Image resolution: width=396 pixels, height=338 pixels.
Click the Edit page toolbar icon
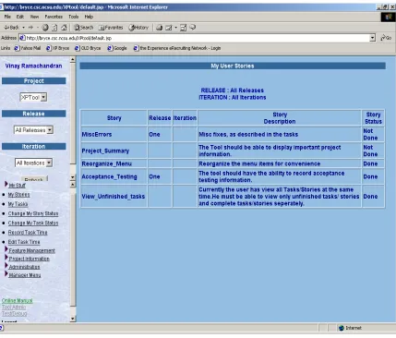[183, 28]
